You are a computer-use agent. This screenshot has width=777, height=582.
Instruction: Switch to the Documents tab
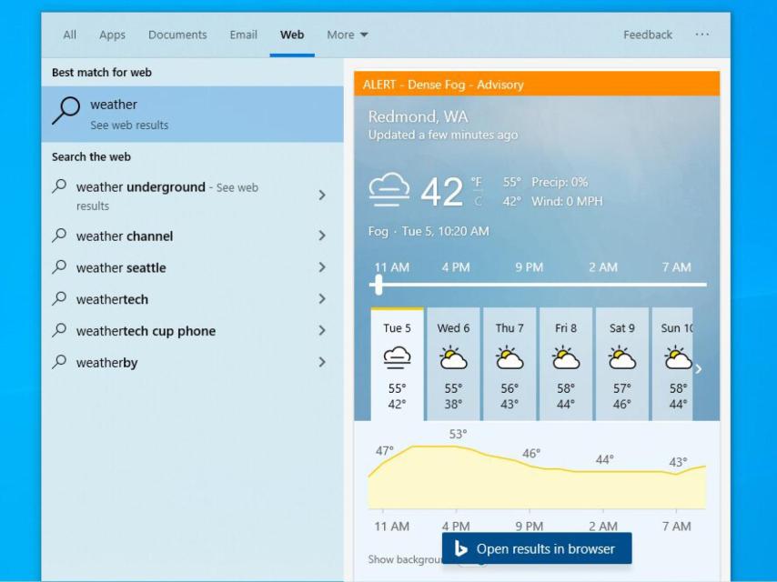point(177,35)
